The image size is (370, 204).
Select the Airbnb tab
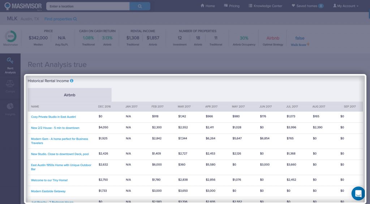pos(69,95)
